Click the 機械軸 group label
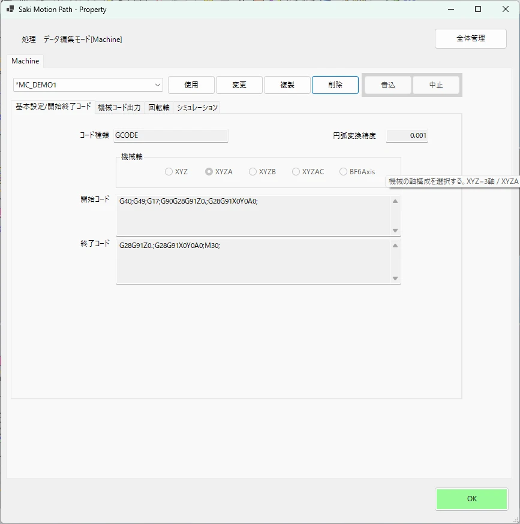Viewport: 520px width, 524px height. click(132, 157)
